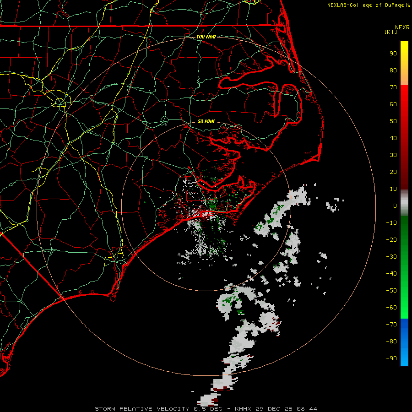The height and width of the screenshot is (412, 412).
Task: Click the -80 value on the velocity scale
Action: pyautogui.click(x=391, y=342)
